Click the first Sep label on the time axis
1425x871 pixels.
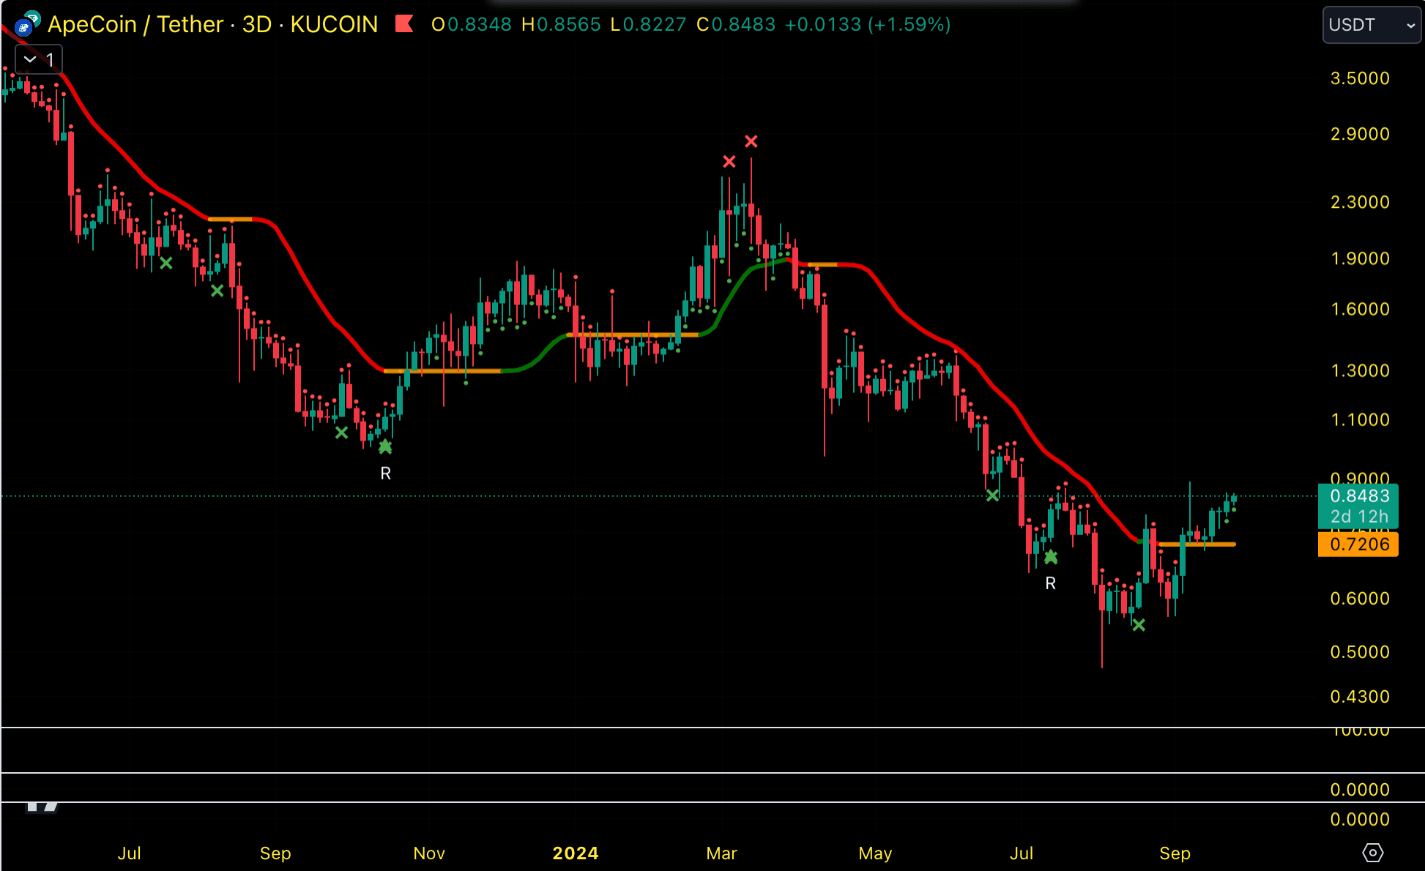tap(275, 853)
